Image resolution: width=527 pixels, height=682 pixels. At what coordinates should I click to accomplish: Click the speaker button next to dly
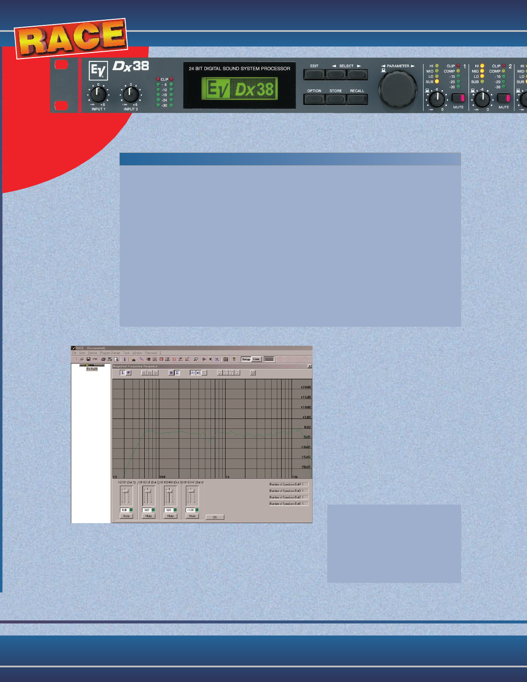[198, 373]
